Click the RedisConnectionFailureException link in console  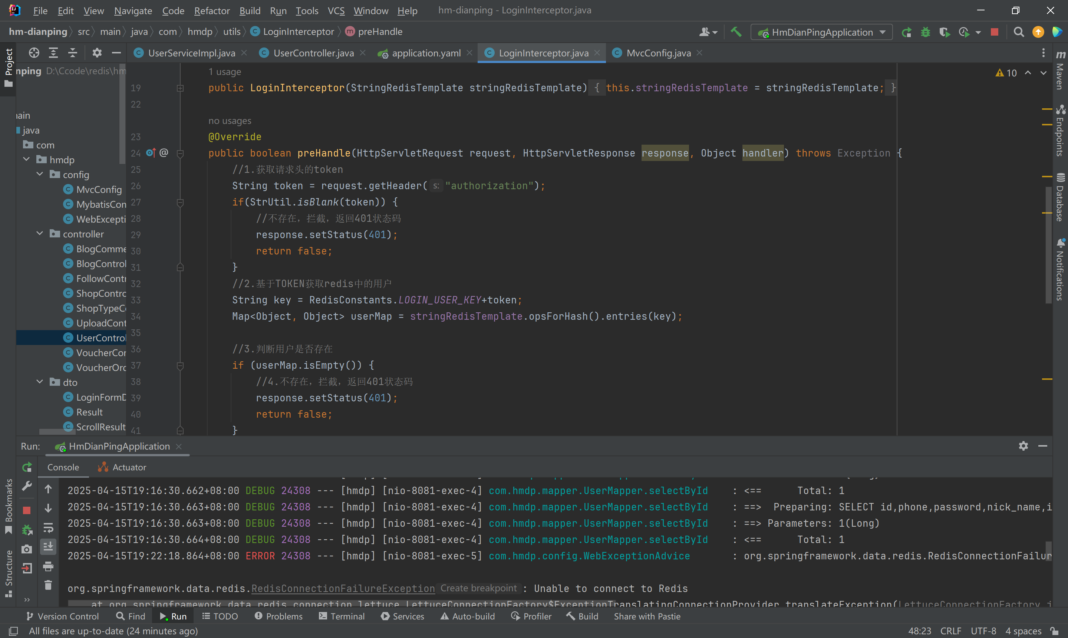click(x=343, y=589)
